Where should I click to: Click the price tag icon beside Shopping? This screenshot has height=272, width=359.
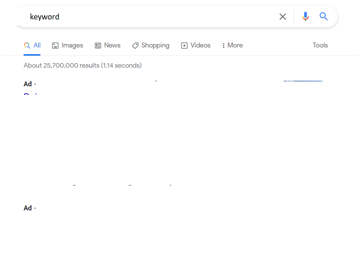[135, 46]
